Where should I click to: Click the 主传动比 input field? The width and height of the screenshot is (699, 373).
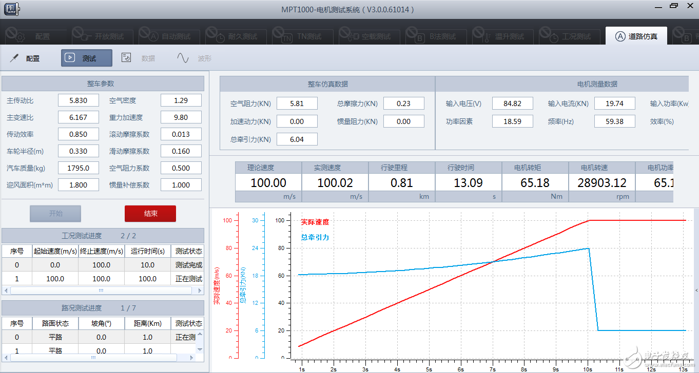point(78,100)
